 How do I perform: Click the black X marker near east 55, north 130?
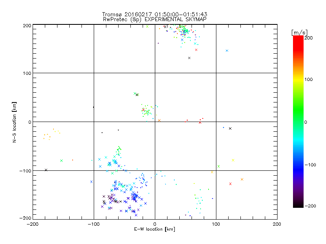pyautogui.click(x=189, y=58)
